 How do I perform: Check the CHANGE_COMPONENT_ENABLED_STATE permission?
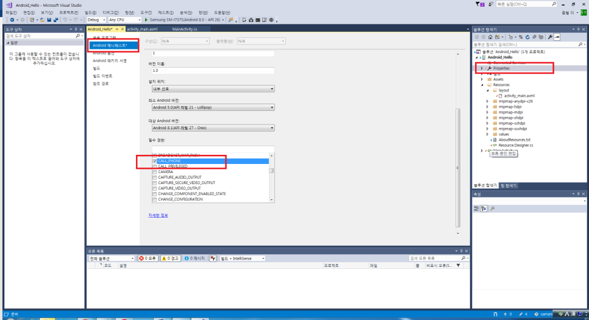coord(154,194)
